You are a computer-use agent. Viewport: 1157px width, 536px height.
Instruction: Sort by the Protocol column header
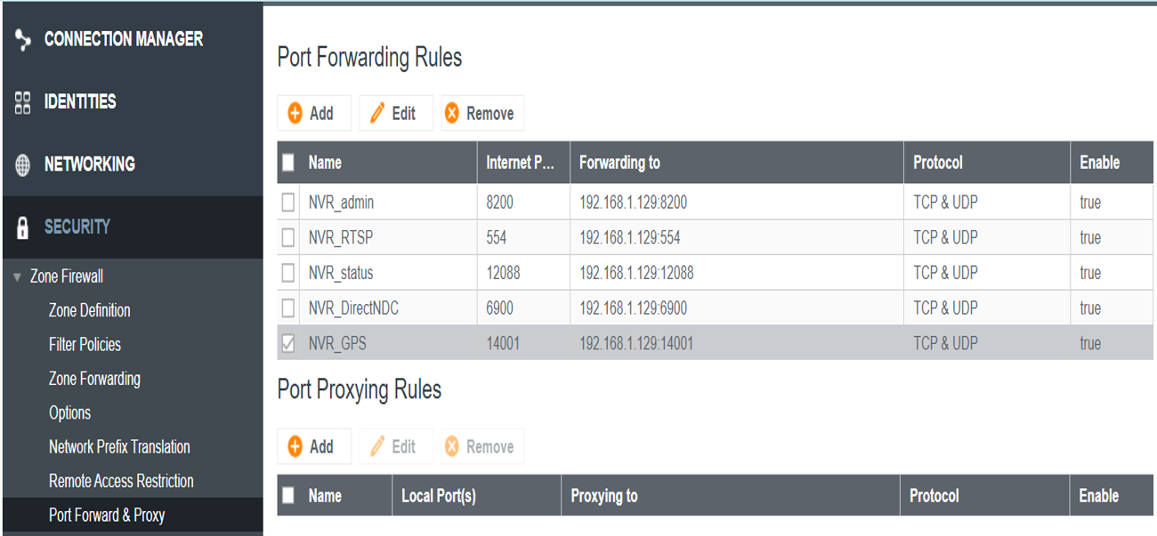[x=938, y=163]
